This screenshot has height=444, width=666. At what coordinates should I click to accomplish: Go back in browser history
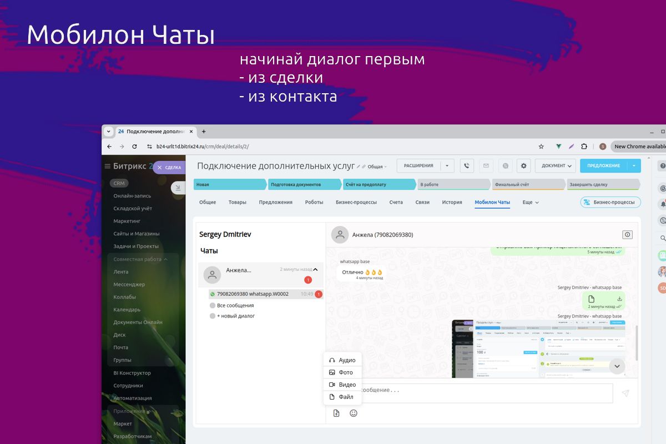tap(109, 147)
